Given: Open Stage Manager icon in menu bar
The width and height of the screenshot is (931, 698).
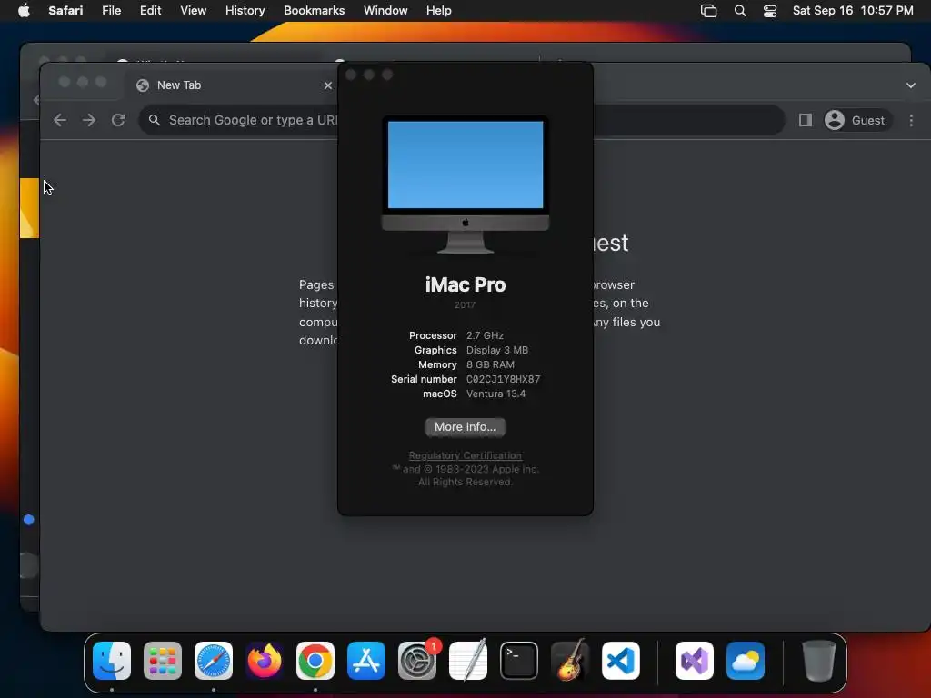Looking at the screenshot, I should (x=708, y=11).
